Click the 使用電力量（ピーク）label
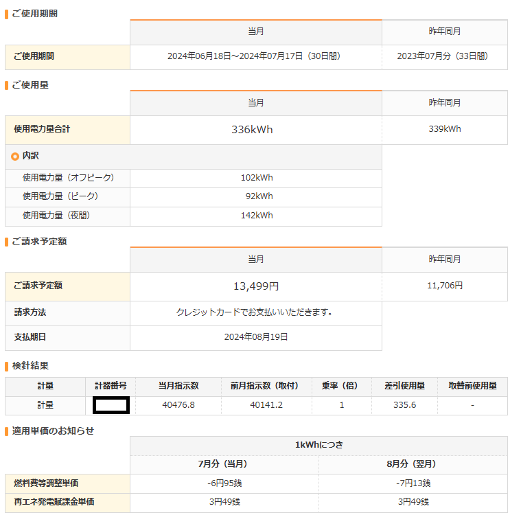Image resolution: width=510 pixels, height=515 pixels. point(60,196)
